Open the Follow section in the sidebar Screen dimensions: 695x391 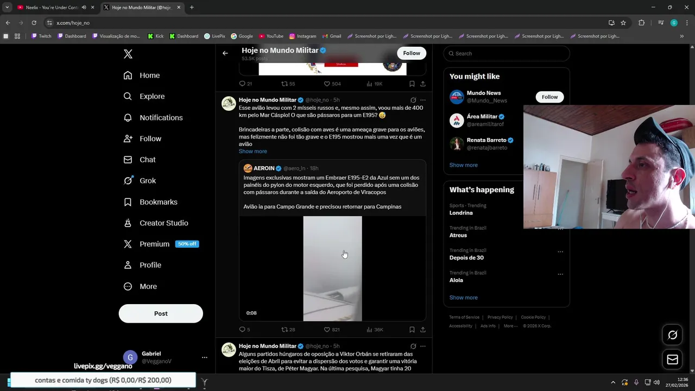point(142,138)
